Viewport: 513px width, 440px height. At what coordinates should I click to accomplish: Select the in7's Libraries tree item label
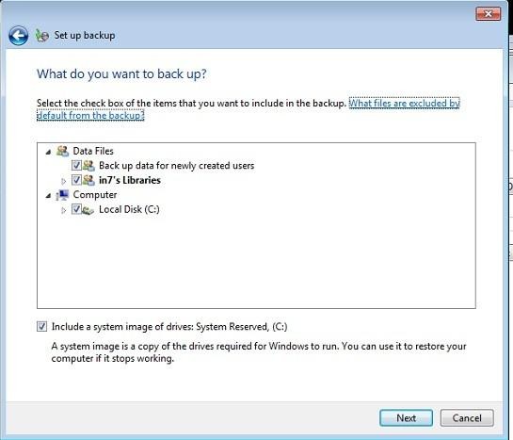click(130, 180)
